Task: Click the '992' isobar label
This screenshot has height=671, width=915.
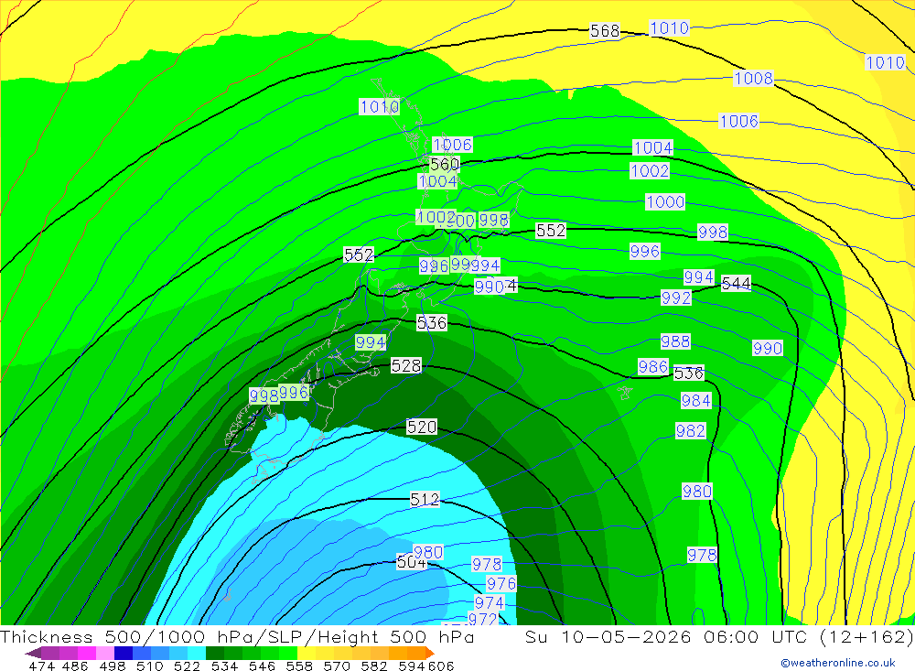Action: (676, 298)
